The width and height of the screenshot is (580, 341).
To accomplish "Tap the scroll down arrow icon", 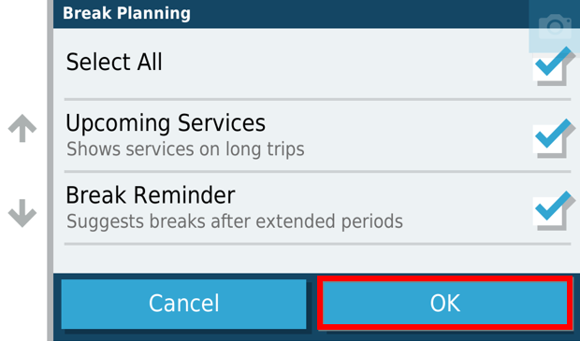I will pos(22,213).
